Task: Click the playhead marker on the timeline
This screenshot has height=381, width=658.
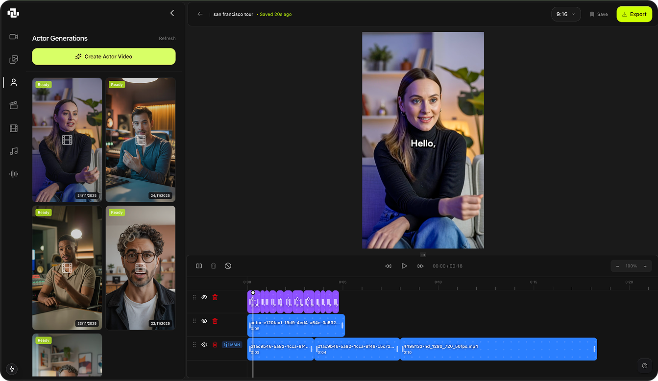Action: (x=253, y=292)
